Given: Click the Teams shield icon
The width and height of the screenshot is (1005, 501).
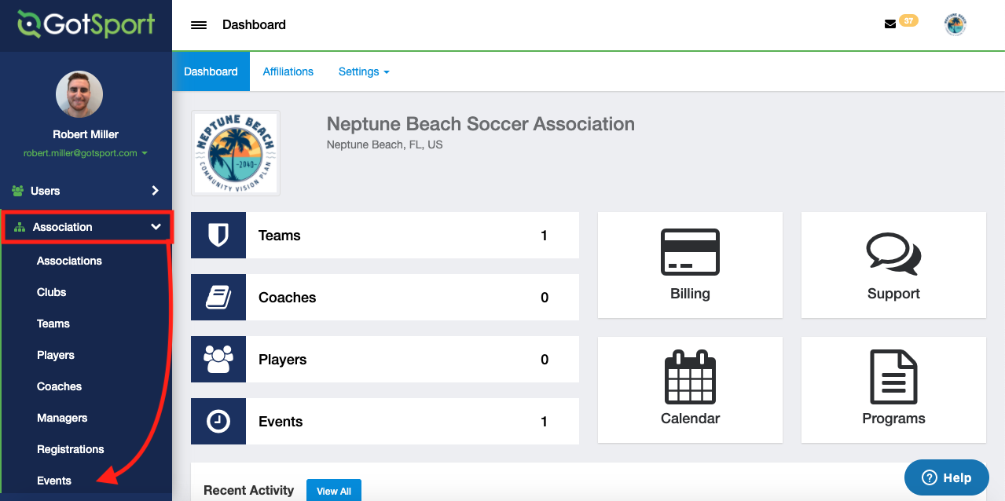Looking at the screenshot, I should click(x=218, y=236).
